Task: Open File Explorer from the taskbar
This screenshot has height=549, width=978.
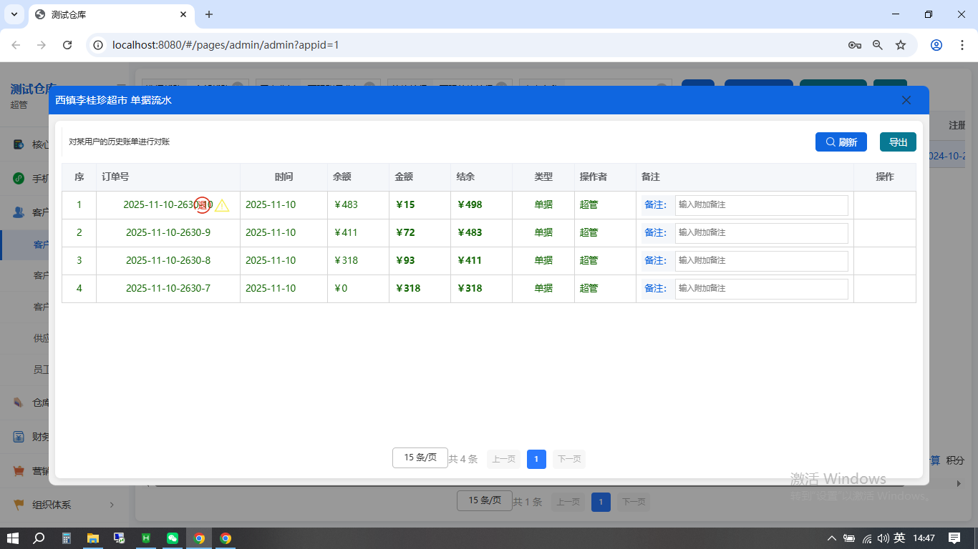Action: click(x=92, y=538)
